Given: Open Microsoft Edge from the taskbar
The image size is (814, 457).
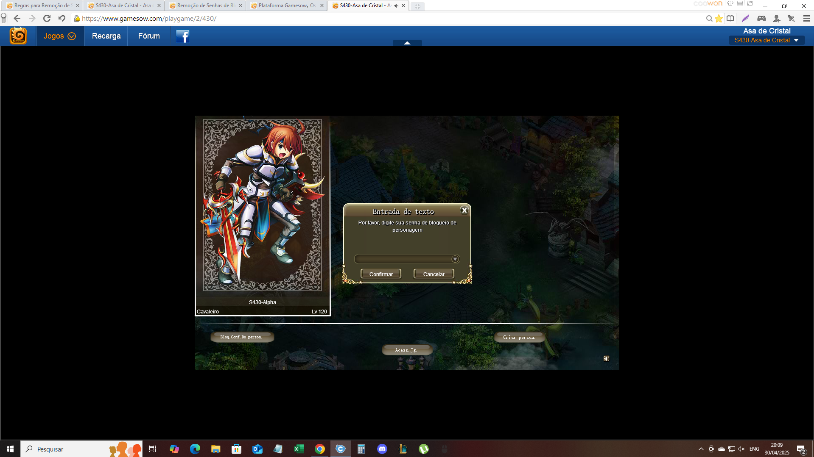Looking at the screenshot, I should (195, 449).
